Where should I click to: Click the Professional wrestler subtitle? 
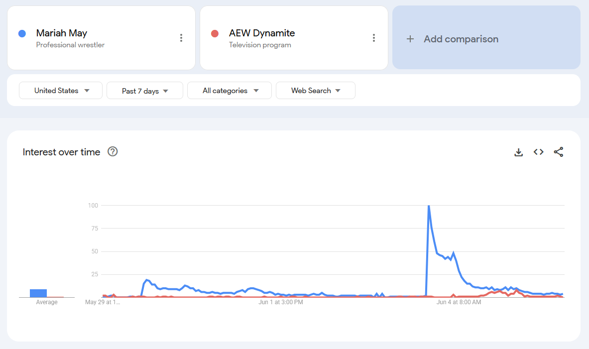click(70, 45)
